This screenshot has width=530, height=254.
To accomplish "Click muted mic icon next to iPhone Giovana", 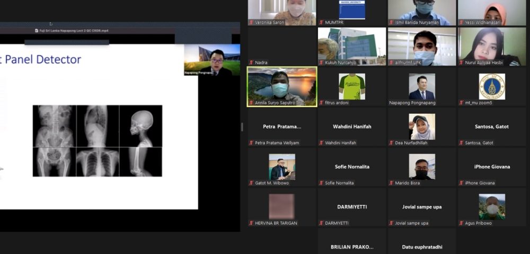I will point(461,183).
